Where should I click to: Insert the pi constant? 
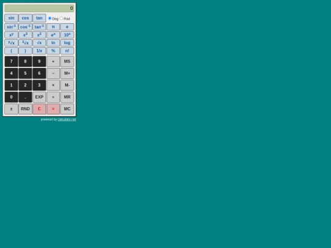[x=53, y=27]
